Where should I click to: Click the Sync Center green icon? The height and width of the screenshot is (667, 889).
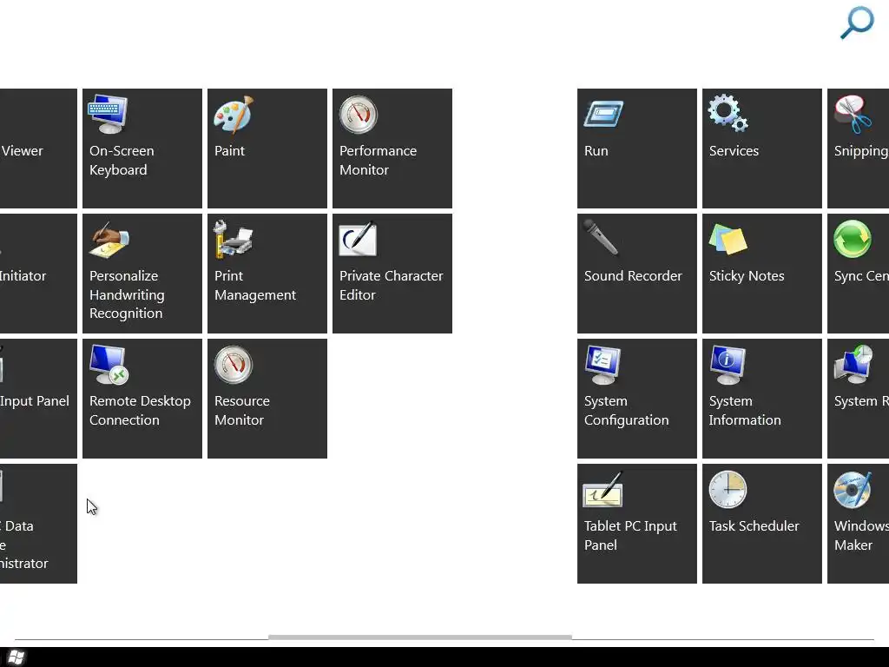(853, 239)
